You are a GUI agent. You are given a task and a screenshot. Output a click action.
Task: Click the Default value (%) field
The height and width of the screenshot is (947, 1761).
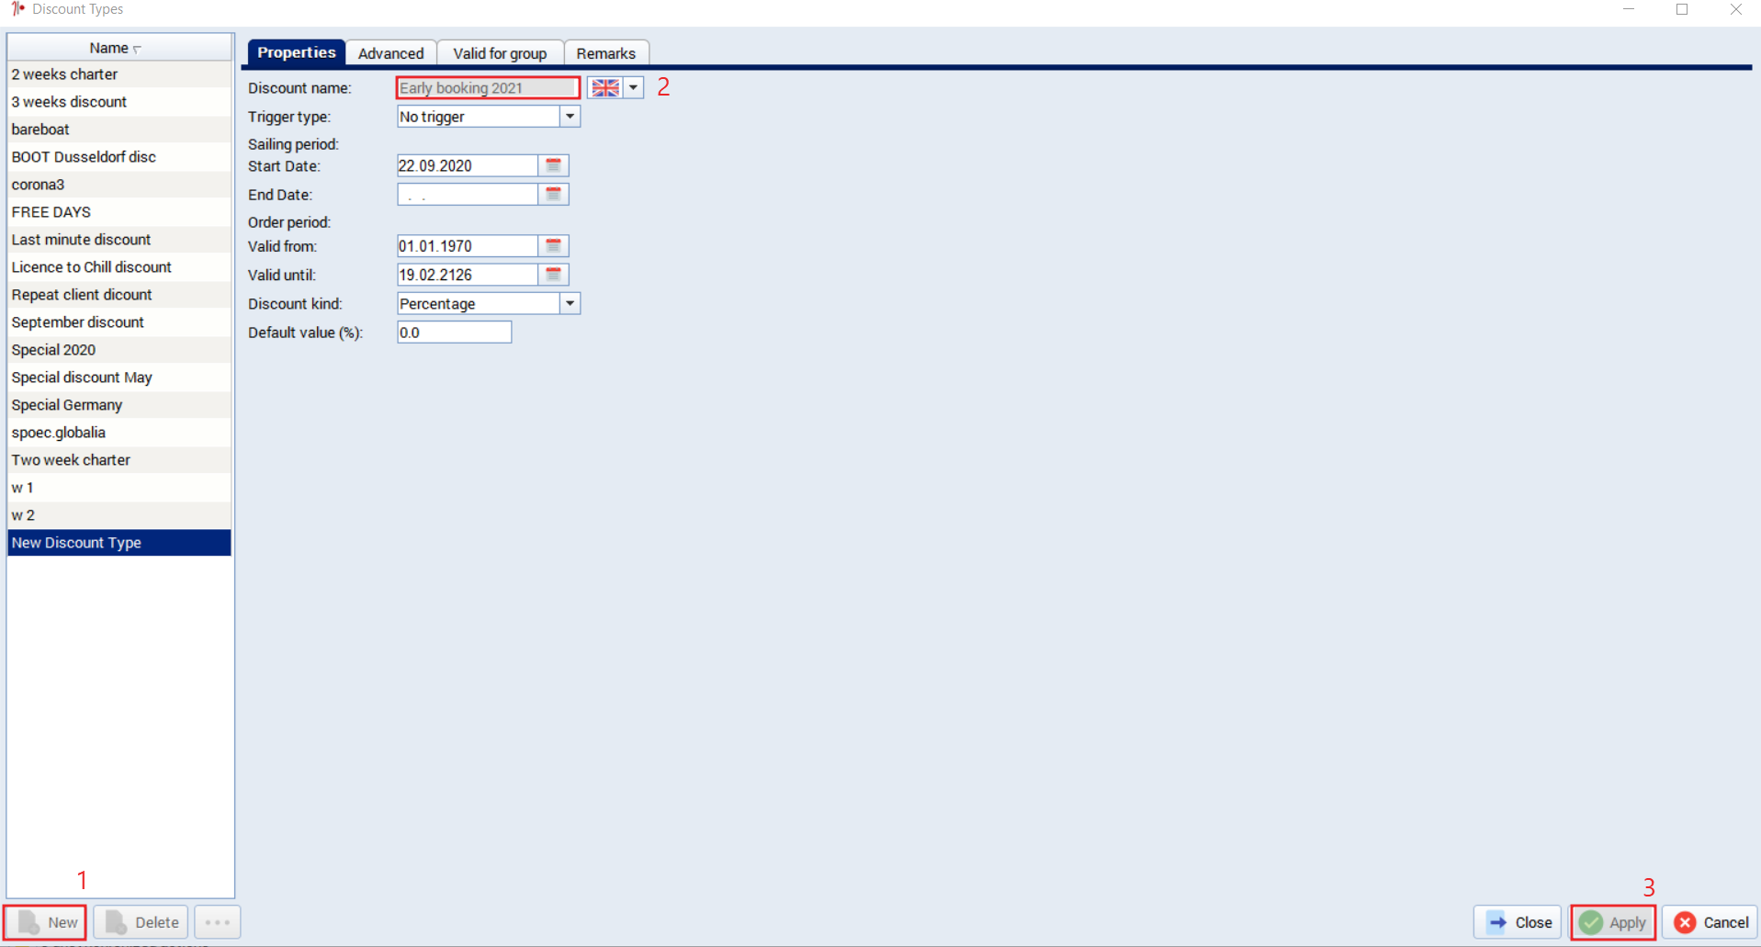click(x=454, y=333)
